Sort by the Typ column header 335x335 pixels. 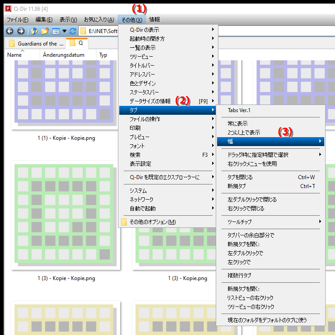pyautogui.click(x=107, y=55)
